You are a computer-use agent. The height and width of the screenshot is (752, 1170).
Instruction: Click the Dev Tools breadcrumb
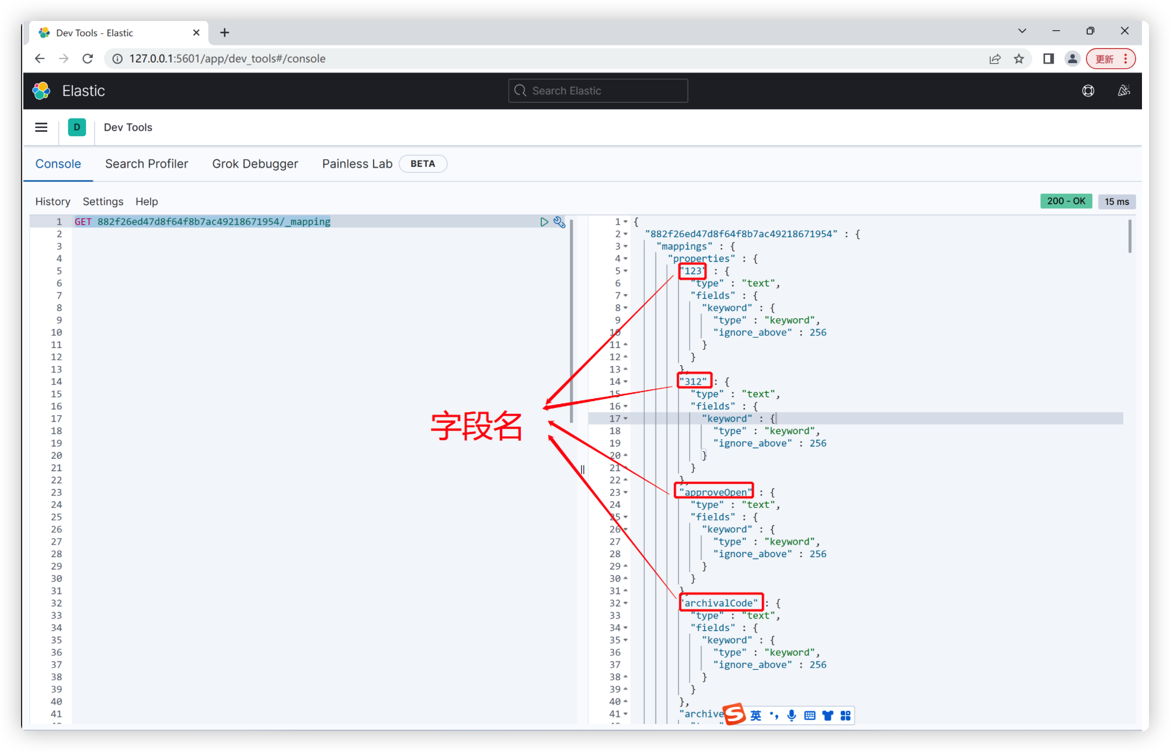[128, 127]
